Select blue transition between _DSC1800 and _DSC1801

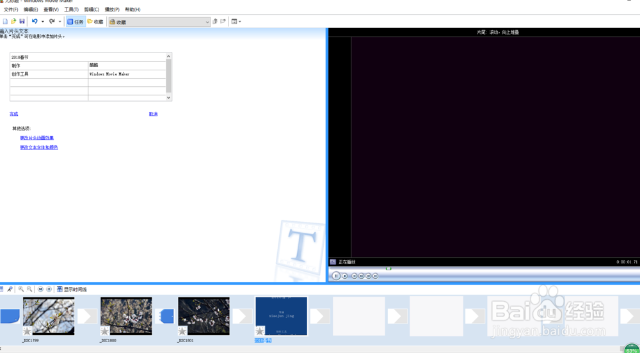click(x=165, y=316)
